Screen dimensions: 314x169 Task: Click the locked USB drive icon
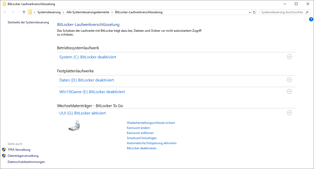74,126
